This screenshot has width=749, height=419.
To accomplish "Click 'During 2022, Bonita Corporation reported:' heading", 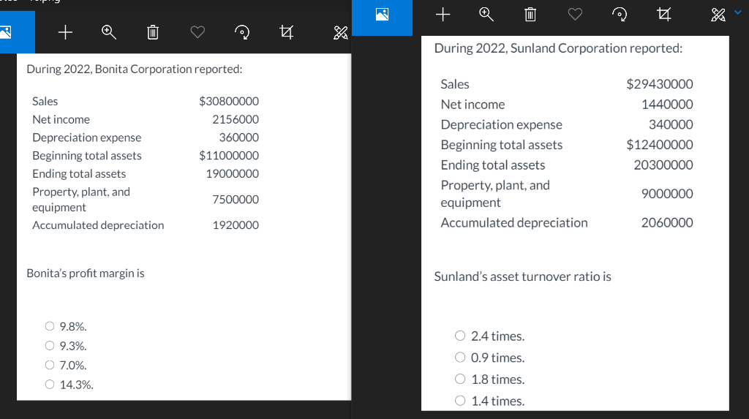I will 135,69.
